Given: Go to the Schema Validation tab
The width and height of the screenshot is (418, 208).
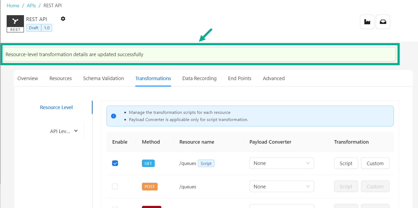Looking at the screenshot, I should 103,78.
